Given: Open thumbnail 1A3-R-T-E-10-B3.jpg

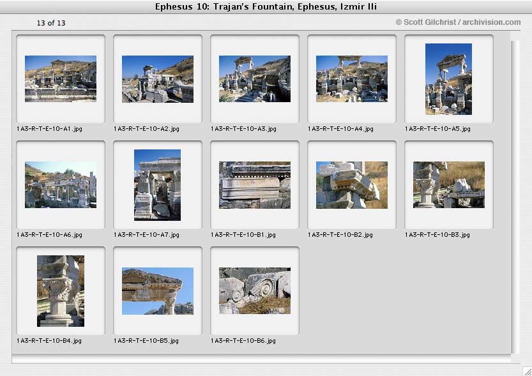Looking at the screenshot, I should tap(449, 184).
